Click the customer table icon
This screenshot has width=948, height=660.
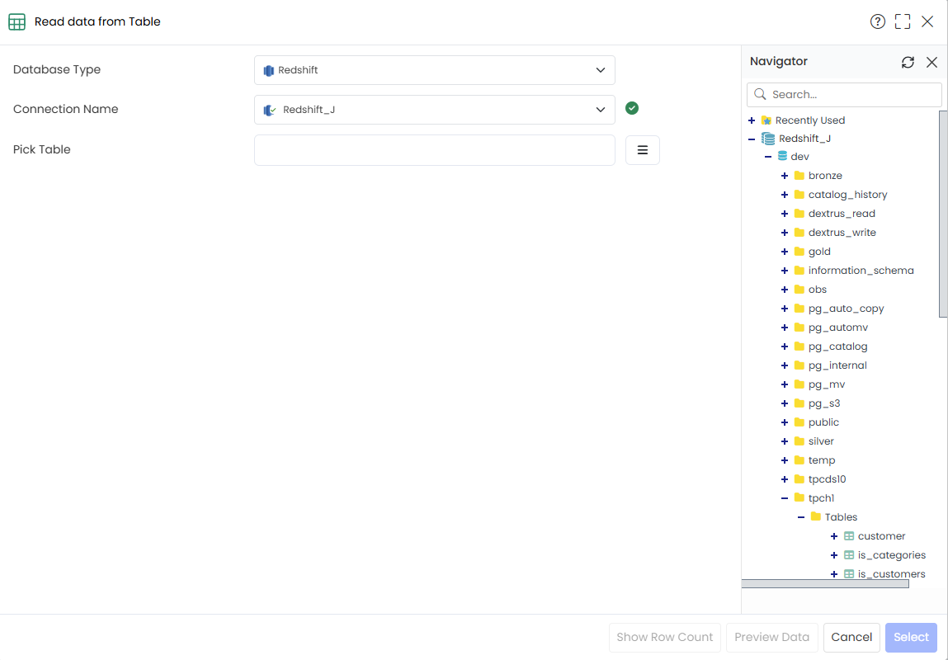(x=849, y=536)
